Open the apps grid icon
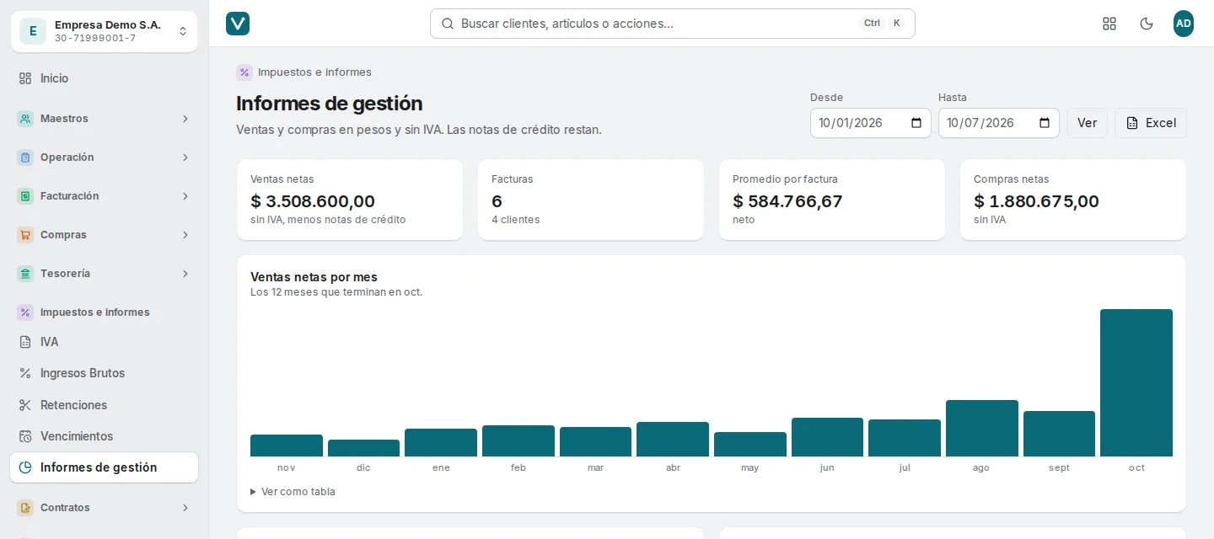 tap(1109, 24)
